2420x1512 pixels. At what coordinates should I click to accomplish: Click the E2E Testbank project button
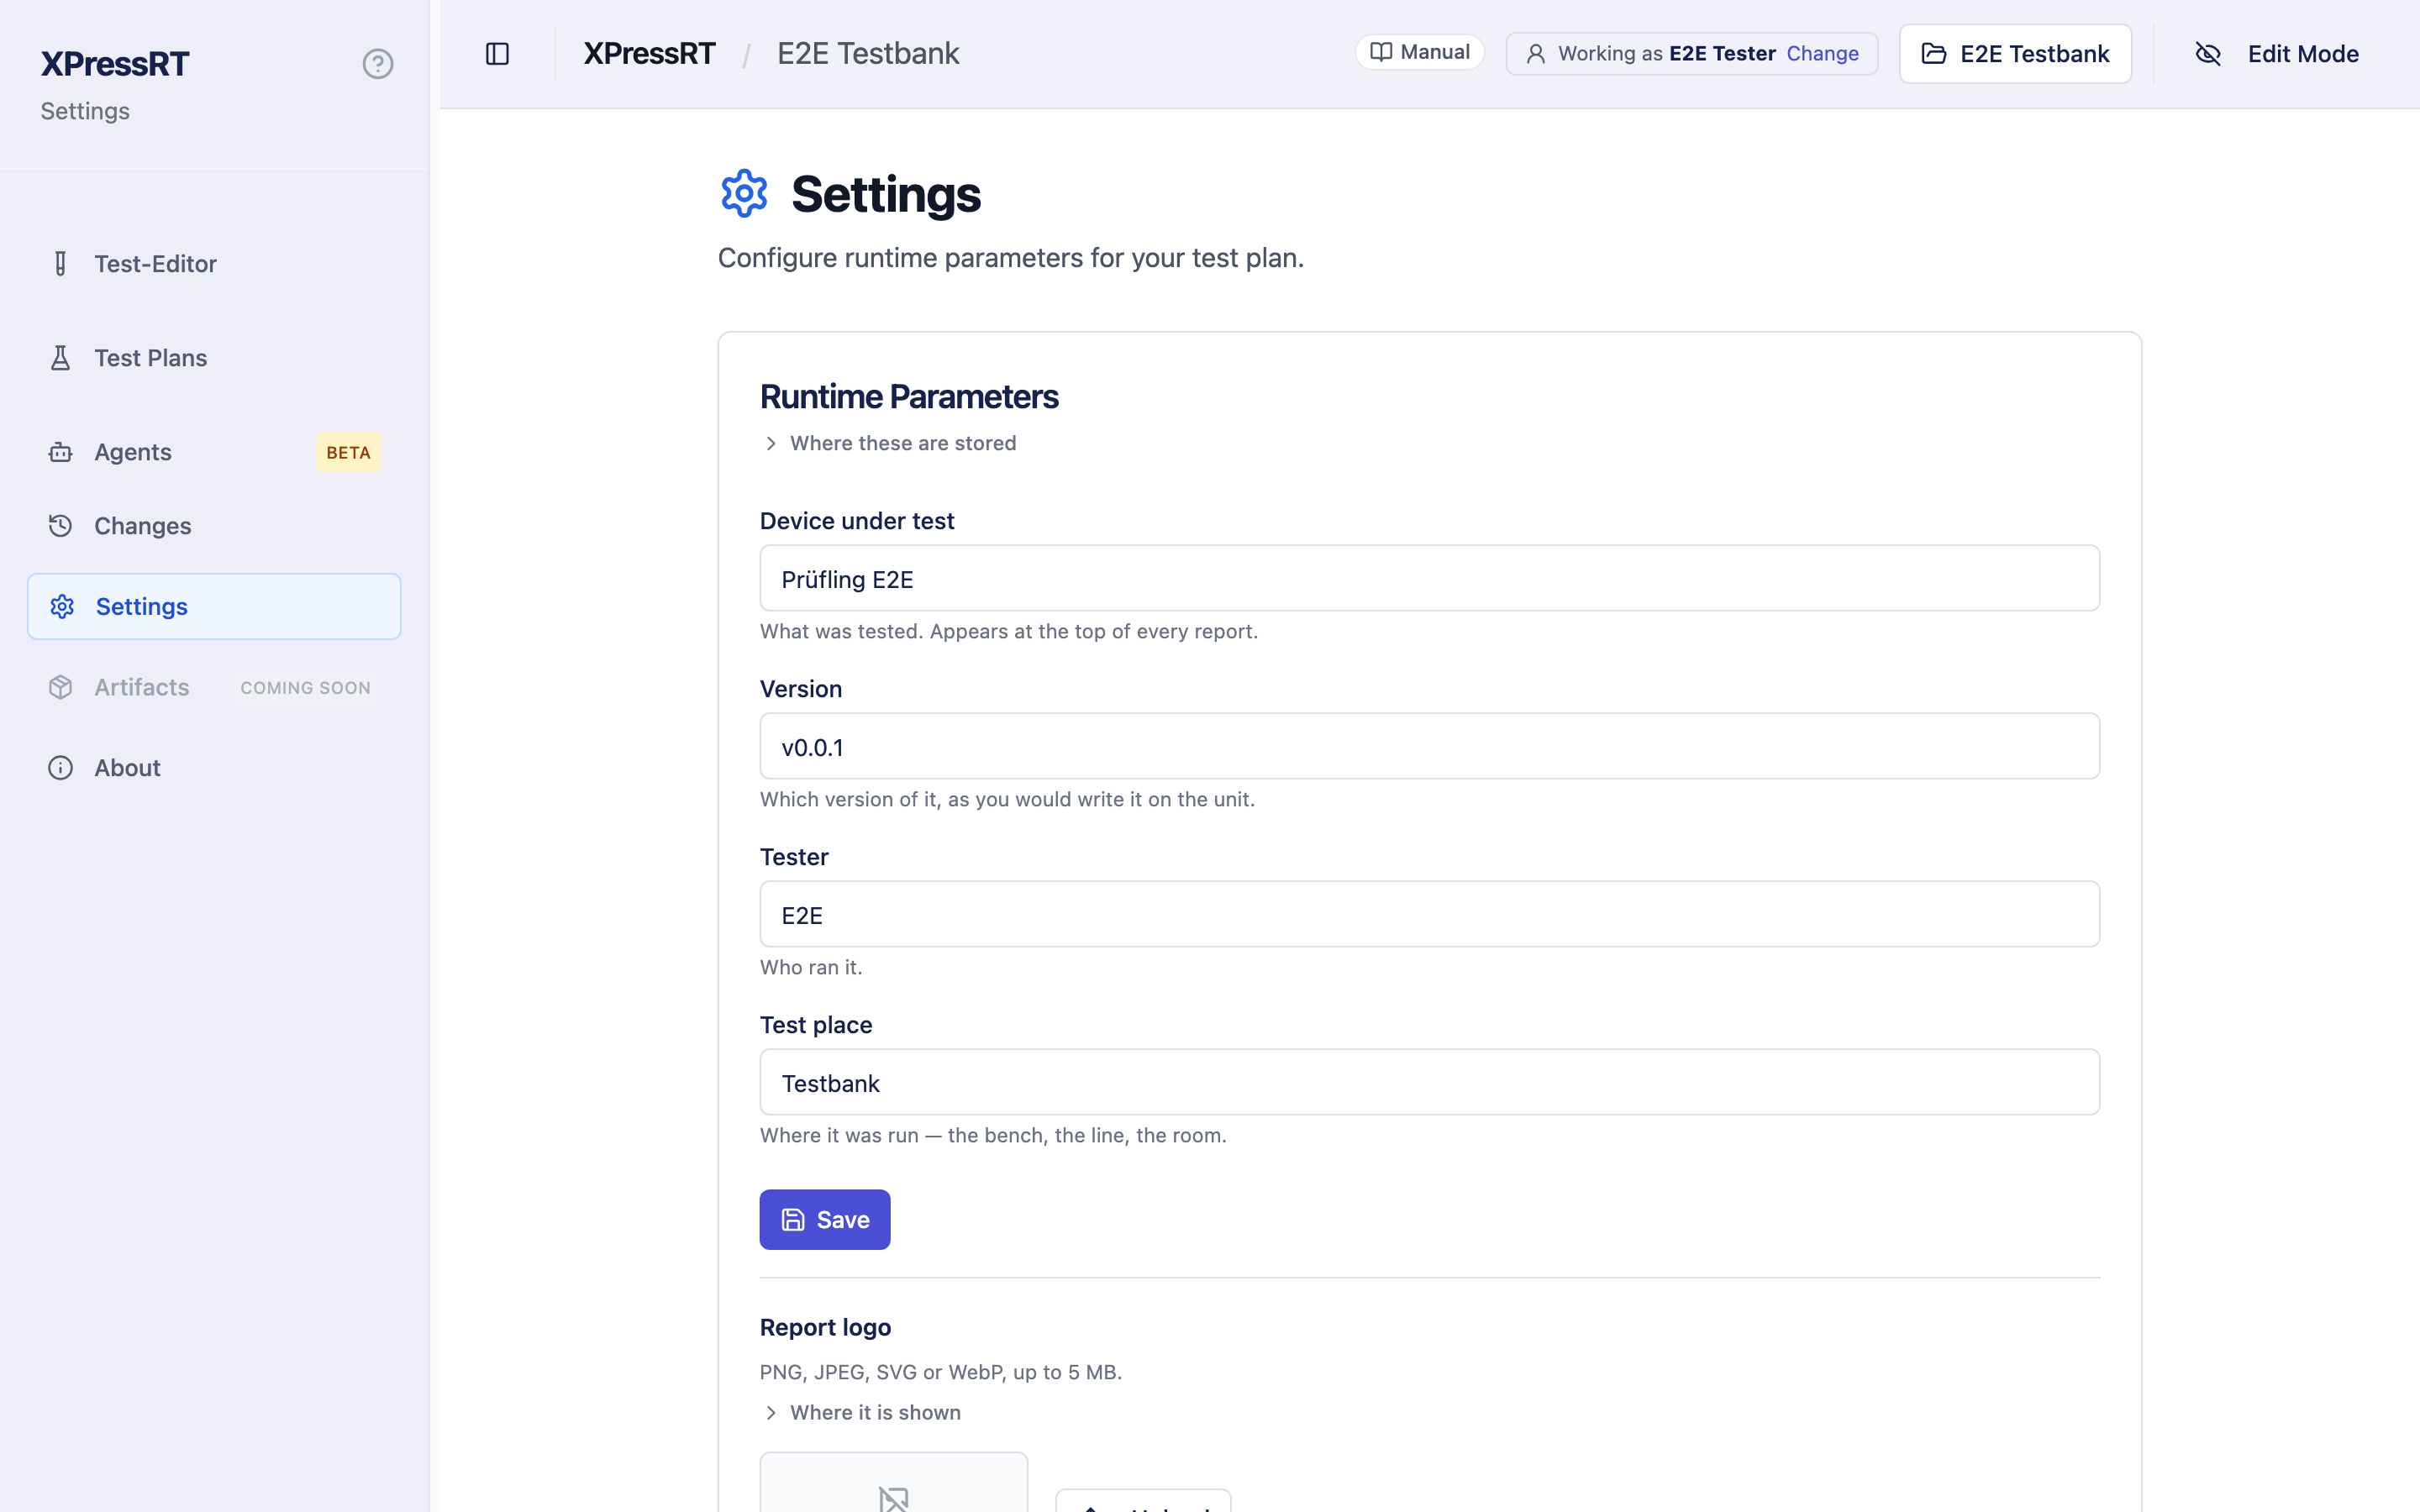coord(2015,54)
